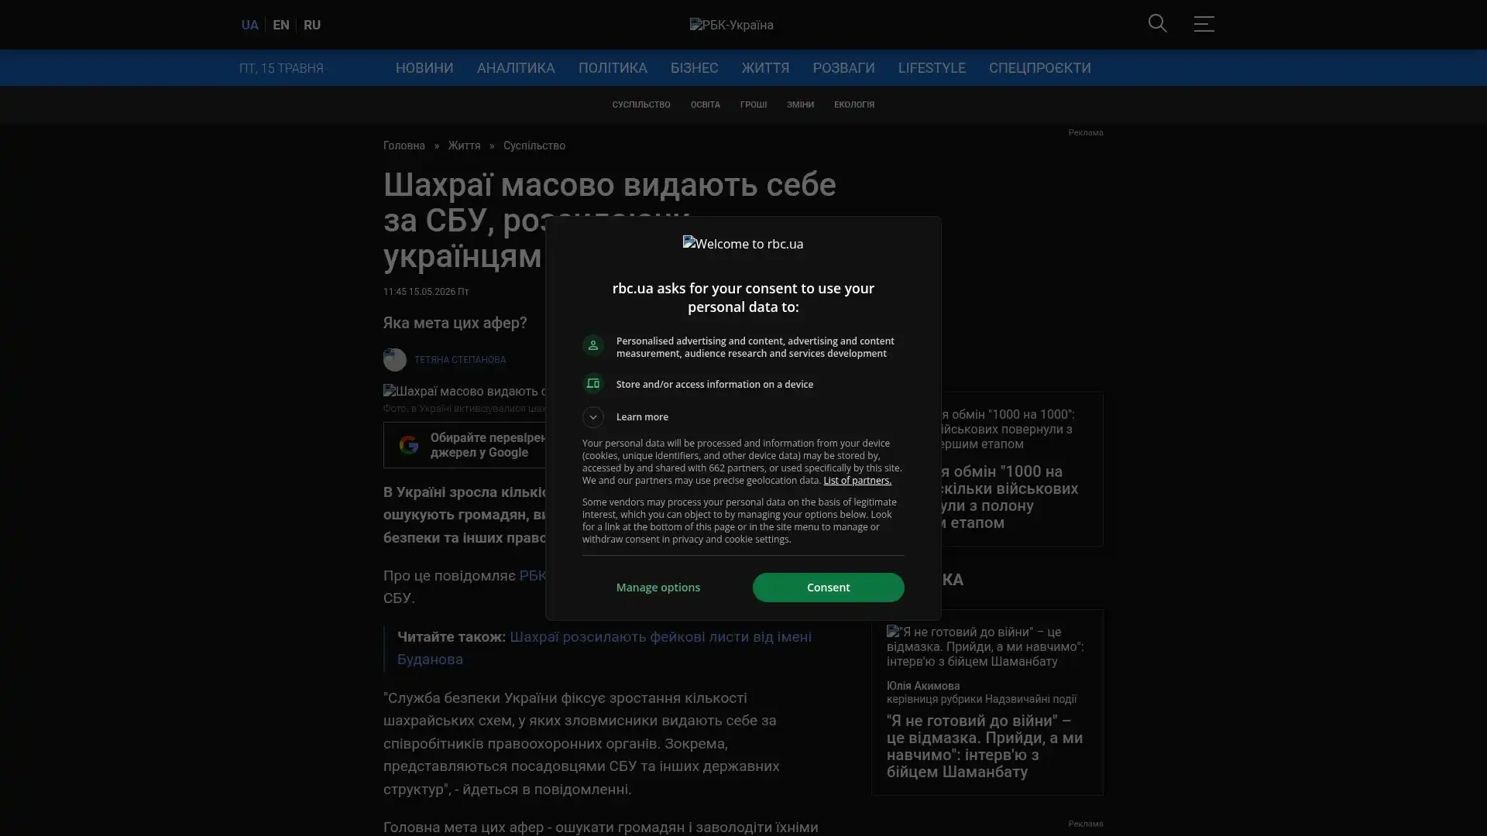Open the fake Budanov letters article link
This screenshot has width=1487, height=836.
[604, 648]
